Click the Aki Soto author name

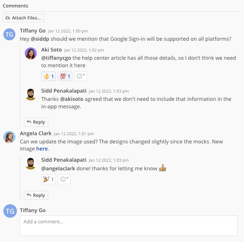click(51, 50)
